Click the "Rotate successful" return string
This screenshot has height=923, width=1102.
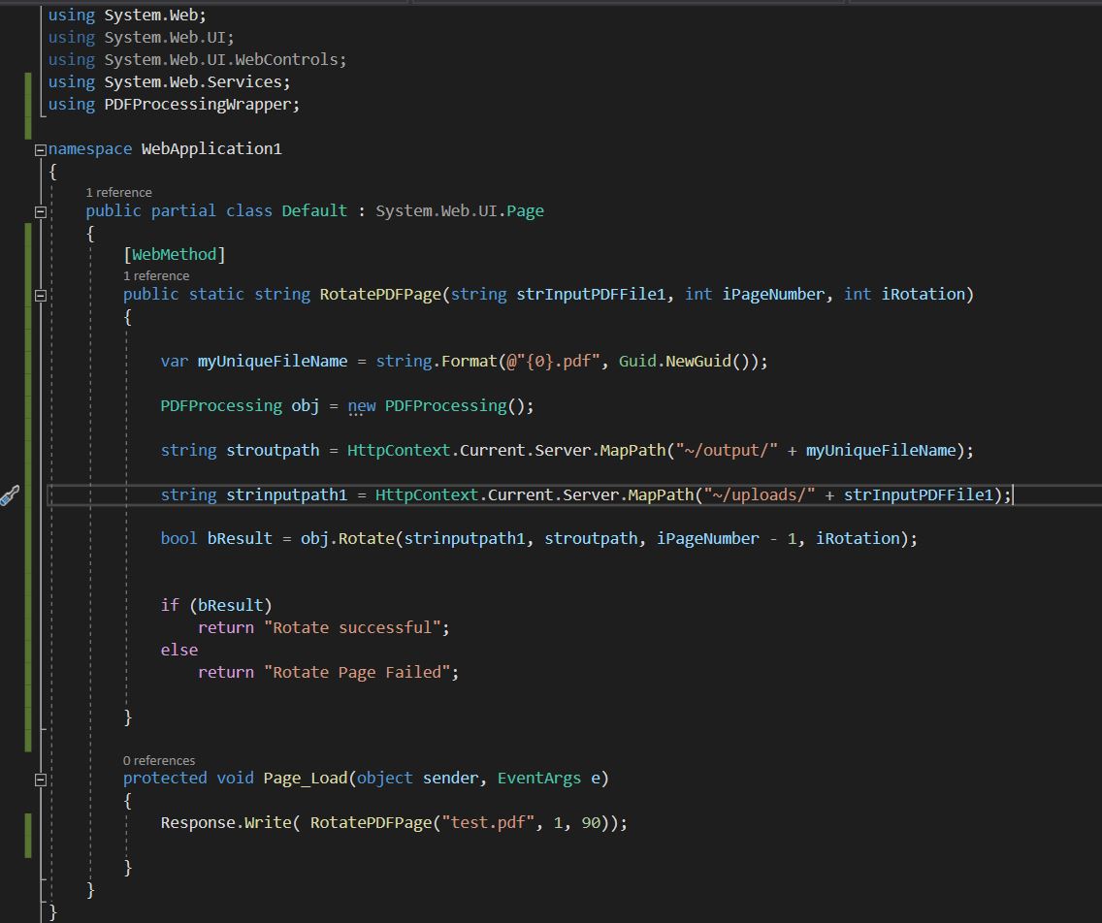[353, 627]
